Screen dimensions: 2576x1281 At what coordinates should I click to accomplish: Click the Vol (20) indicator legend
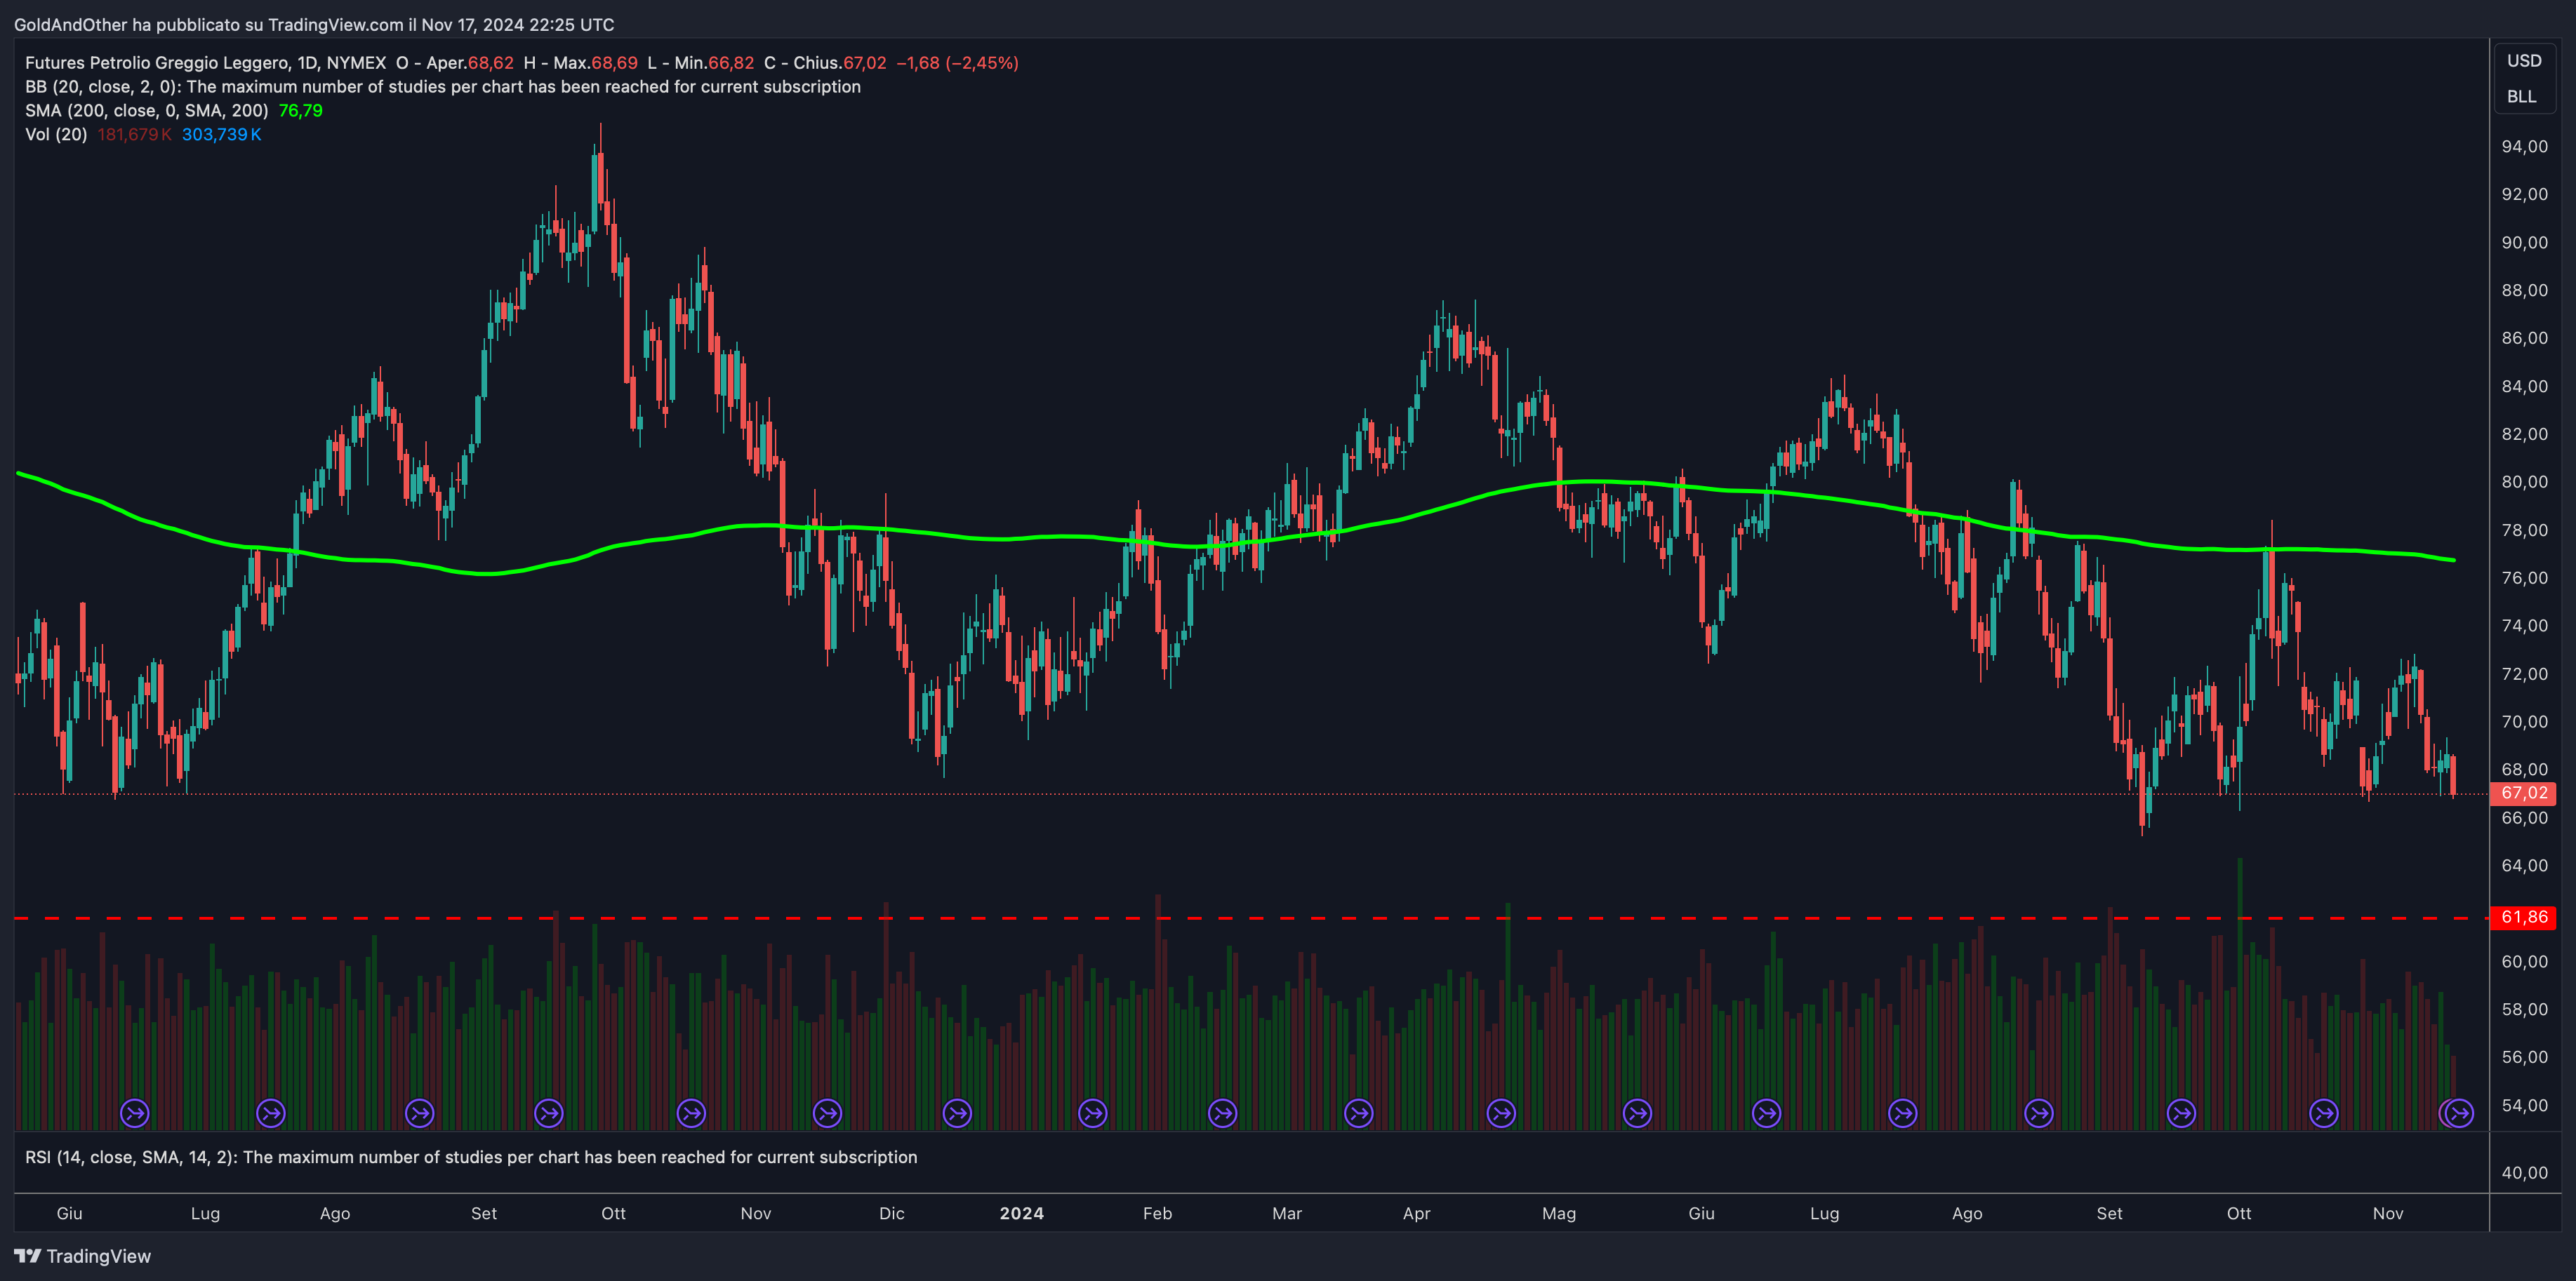pos(56,135)
